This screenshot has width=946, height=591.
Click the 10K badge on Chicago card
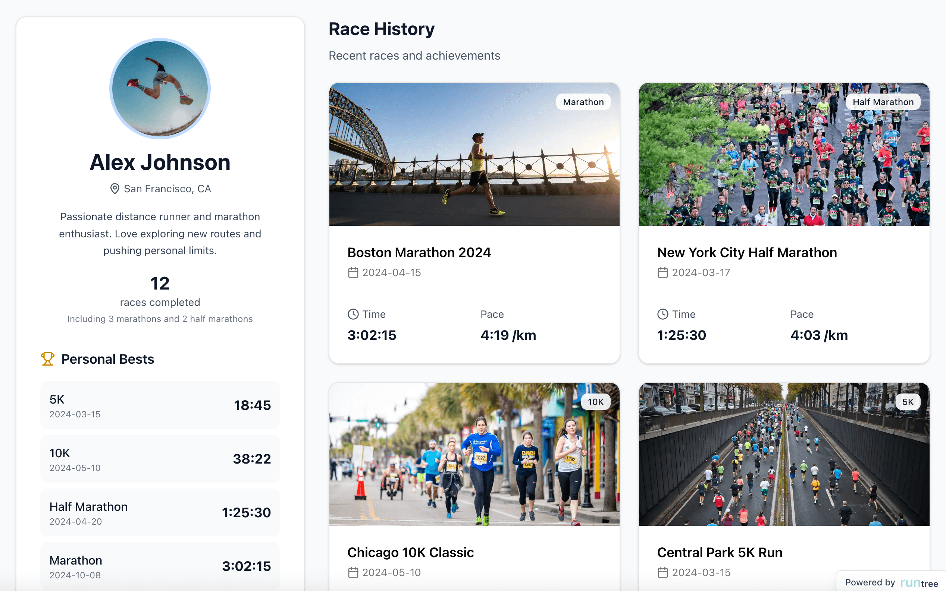[595, 402]
